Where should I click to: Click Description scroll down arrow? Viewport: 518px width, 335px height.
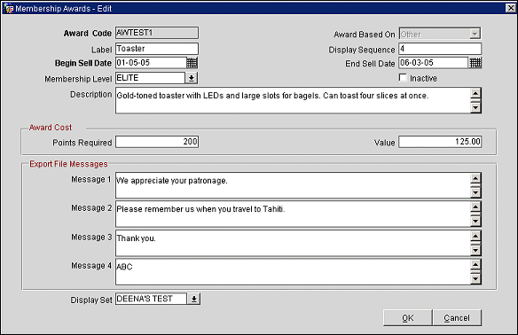click(475, 107)
